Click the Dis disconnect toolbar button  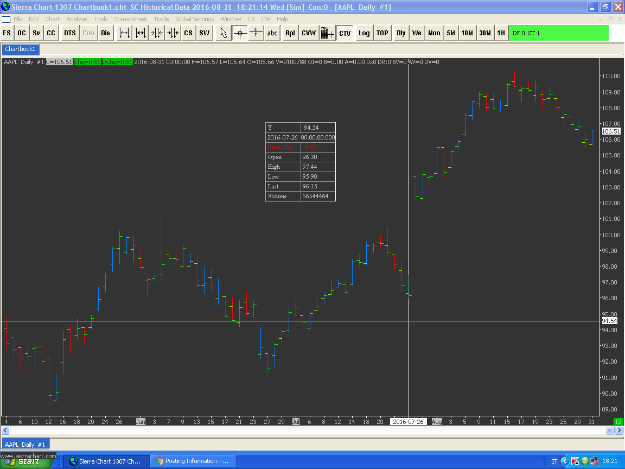coord(105,33)
